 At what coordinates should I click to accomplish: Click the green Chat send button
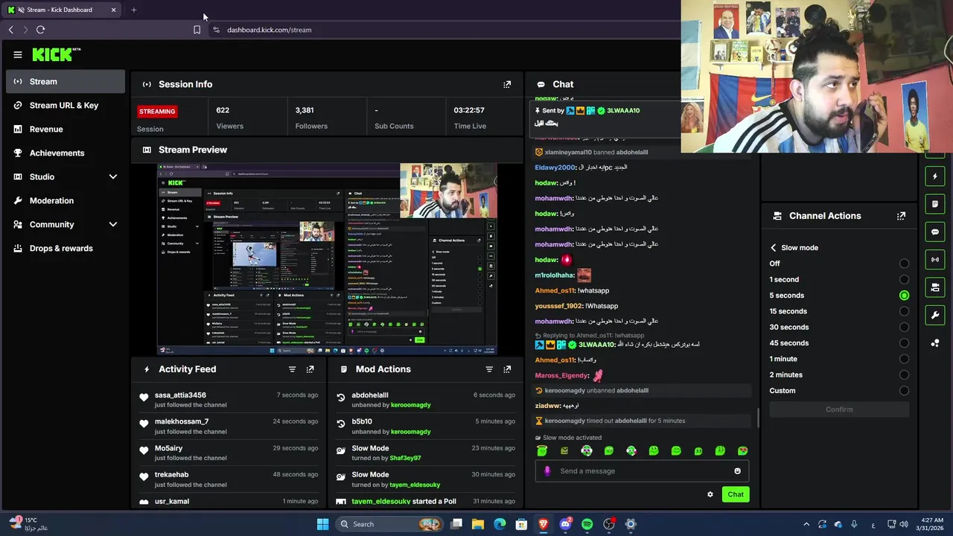click(x=736, y=494)
